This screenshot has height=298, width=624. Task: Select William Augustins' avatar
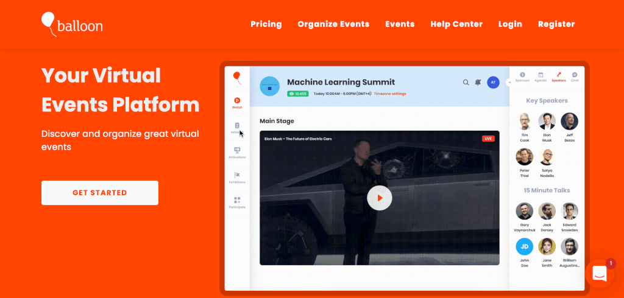pyautogui.click(x=570, y=247)
